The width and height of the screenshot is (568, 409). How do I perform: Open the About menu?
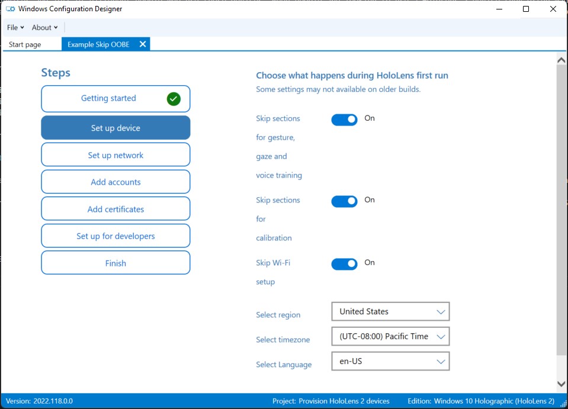44,27
